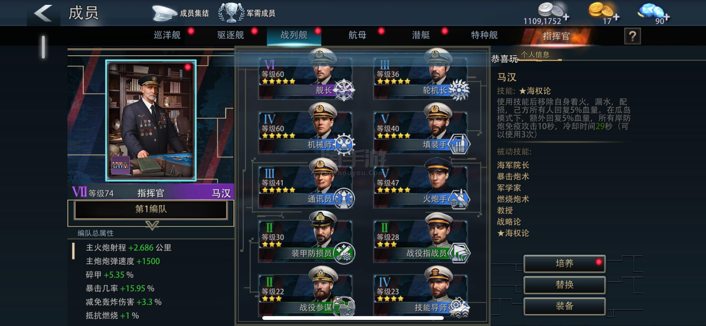Open the 军需成员 trophy icon
Viewport: 706px width, 326px height.
tap(231, 13)
